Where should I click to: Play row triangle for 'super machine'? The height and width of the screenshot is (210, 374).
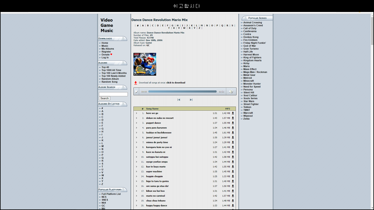[x=136, y=171]
